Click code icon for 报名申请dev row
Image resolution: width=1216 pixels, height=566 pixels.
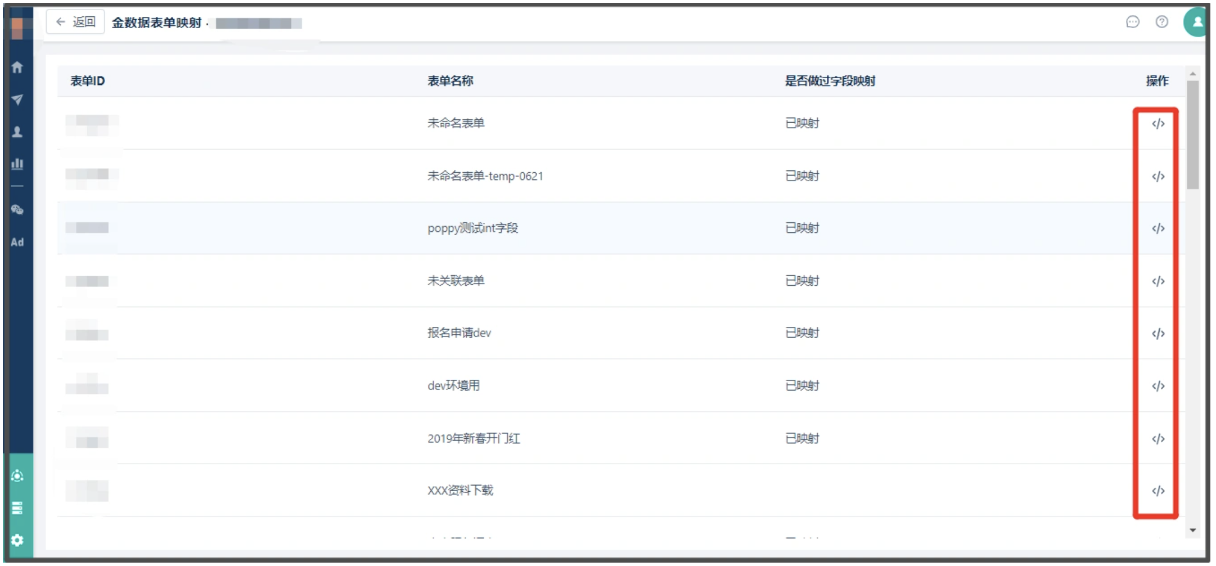coord(1158,334)
